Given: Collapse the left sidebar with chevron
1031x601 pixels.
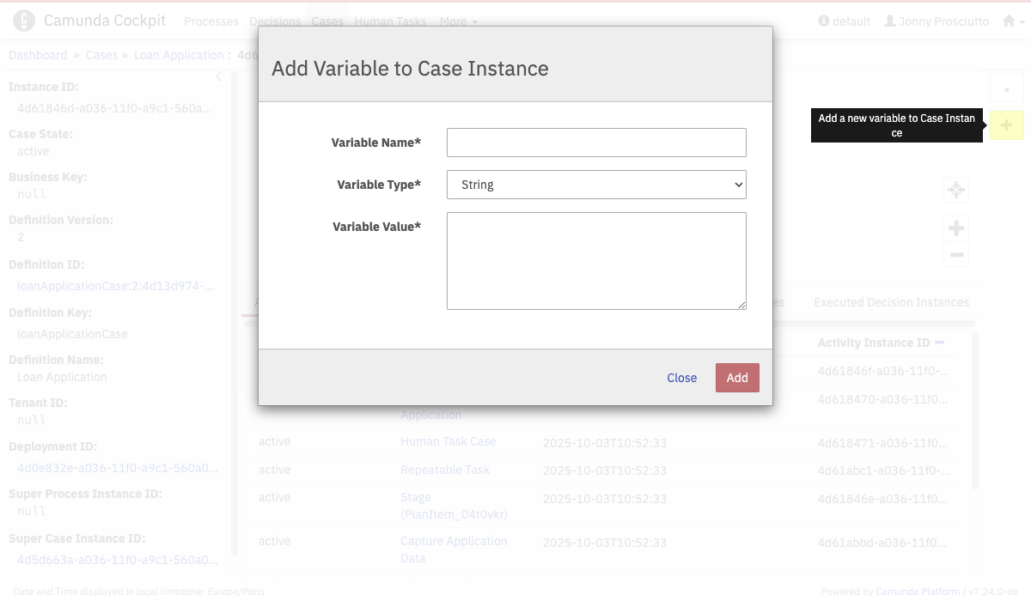Looking at the screenshot, I should point(219,76).
